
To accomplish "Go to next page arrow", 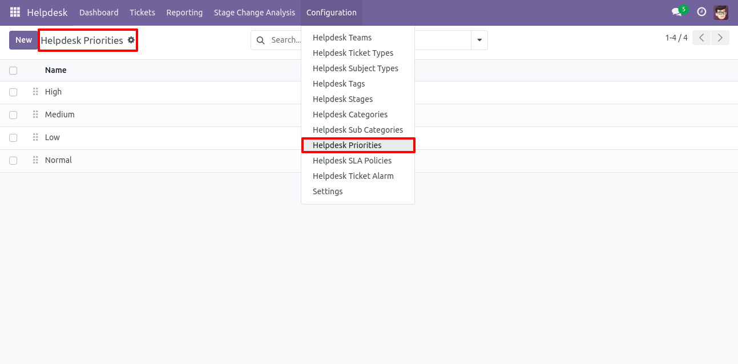I will (720, 38).
